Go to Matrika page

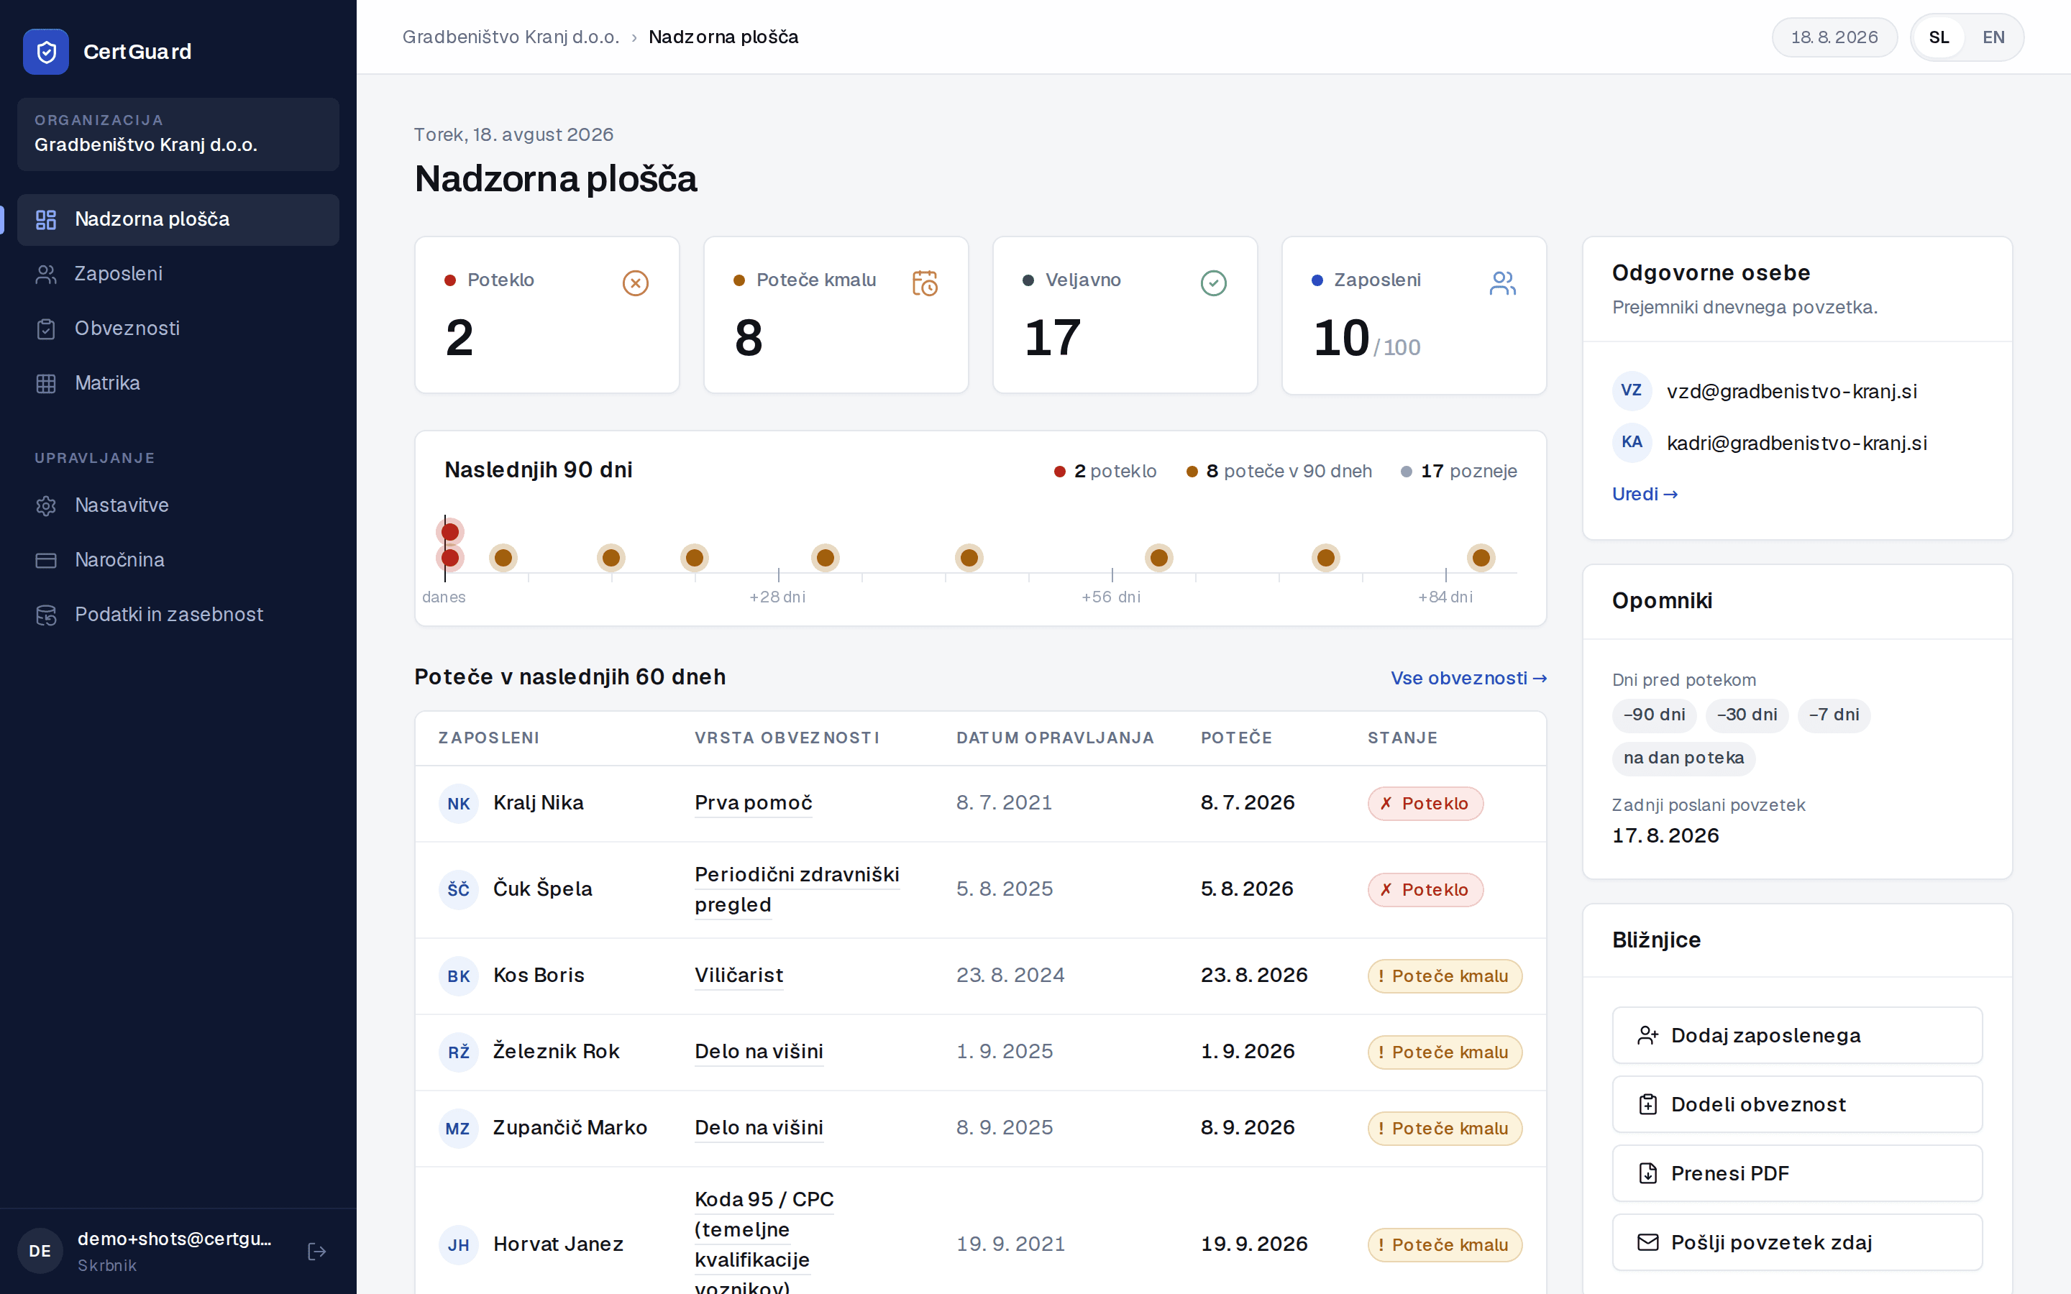point(178,383)
